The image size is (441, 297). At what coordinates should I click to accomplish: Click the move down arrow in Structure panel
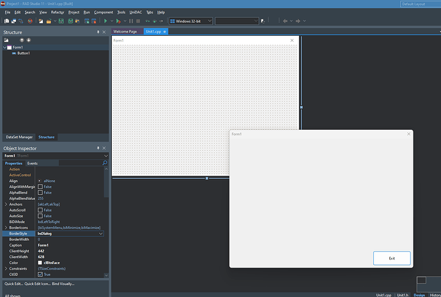click(29, 40)
